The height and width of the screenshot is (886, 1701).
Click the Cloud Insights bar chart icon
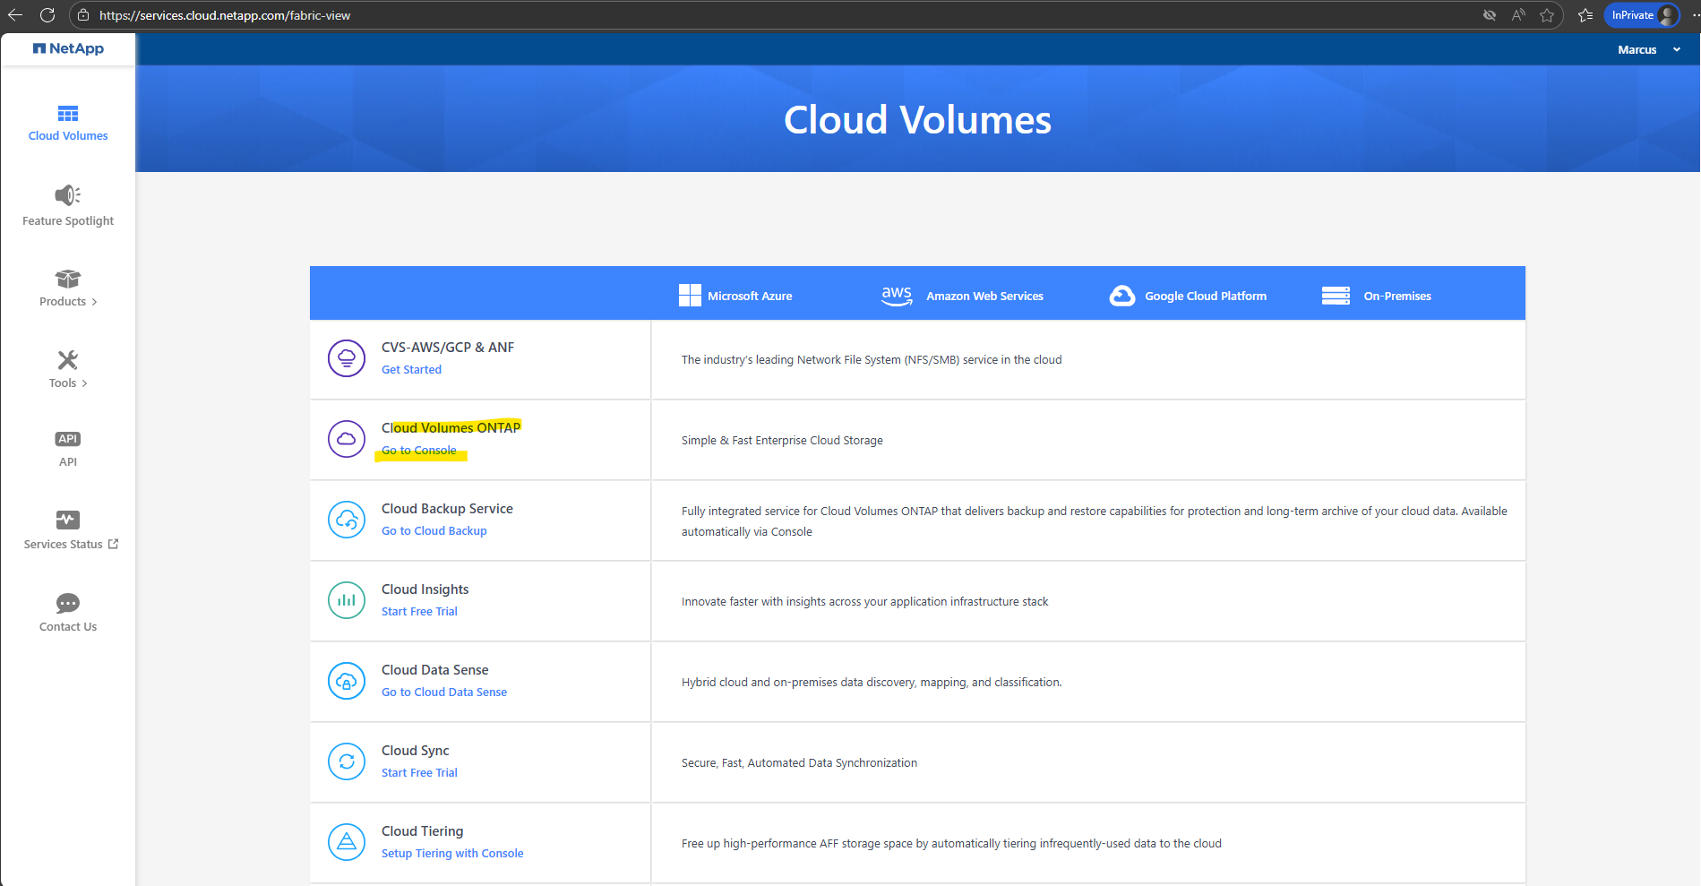pyautogui.click(x=347, y=600)
